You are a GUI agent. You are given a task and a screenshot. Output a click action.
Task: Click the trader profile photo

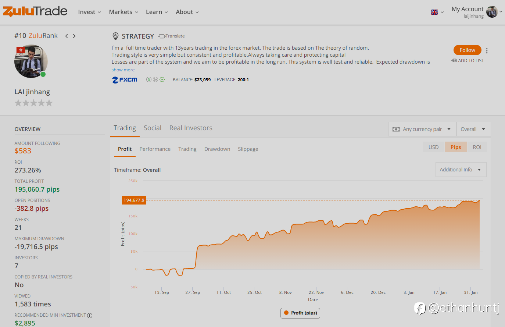[x=31, y=61]
